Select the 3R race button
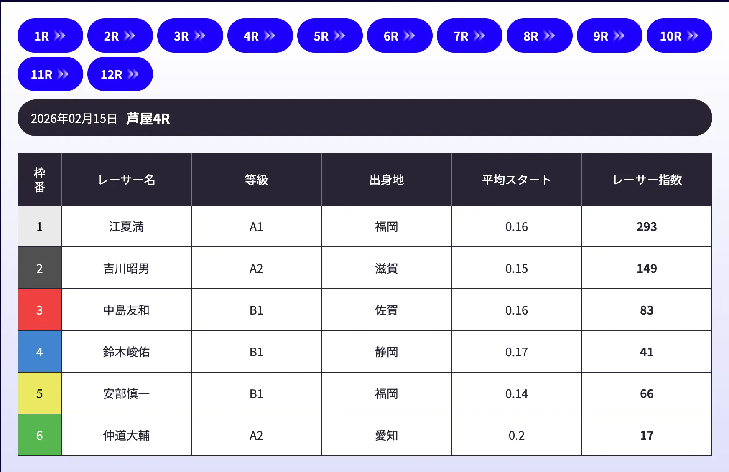This screenshot has width=729, height=472. 189,36
